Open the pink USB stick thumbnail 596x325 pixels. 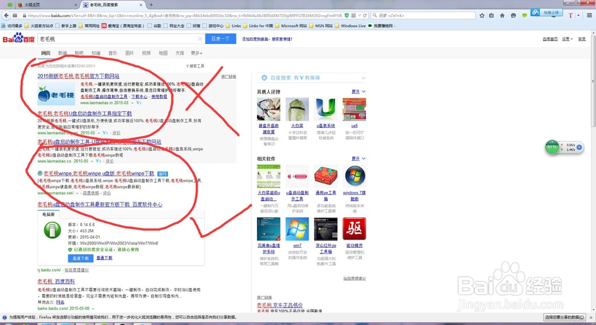point(297,176)
